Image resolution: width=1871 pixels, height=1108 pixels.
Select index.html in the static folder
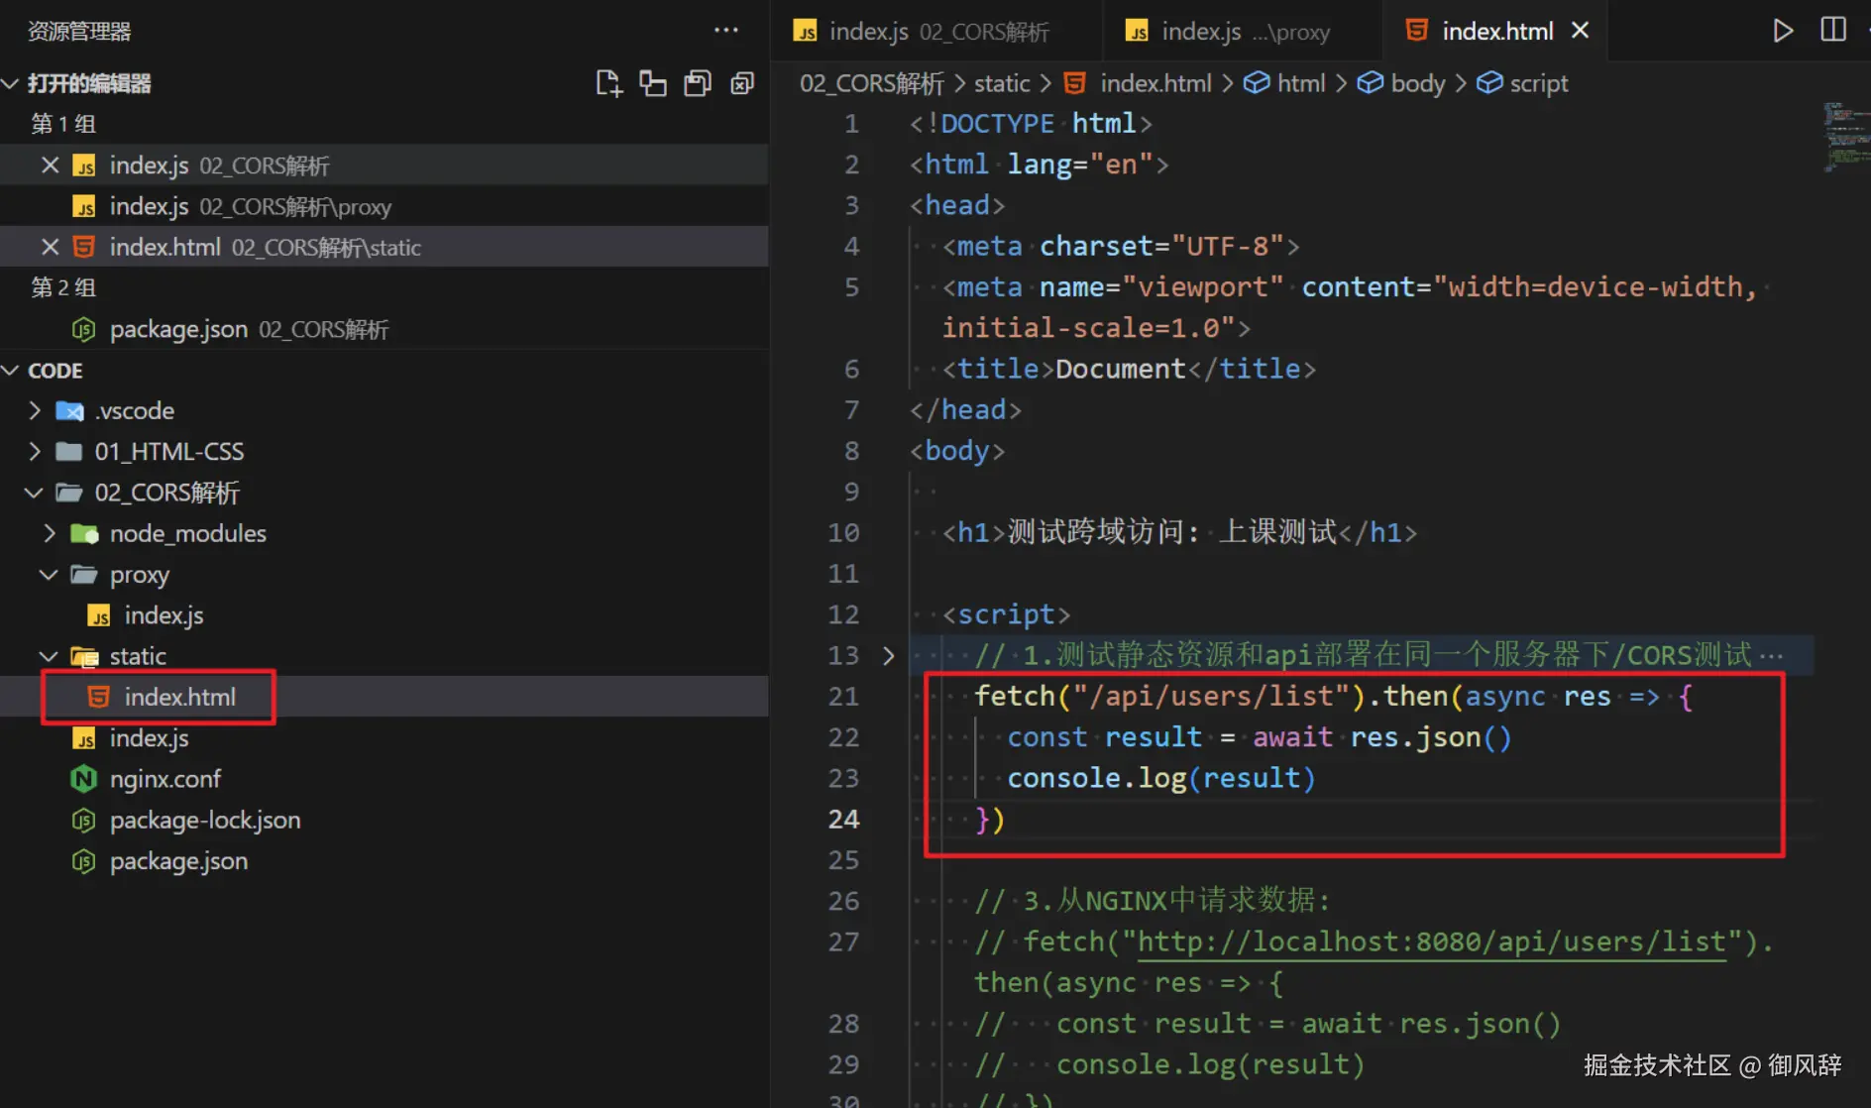point(385,697)
